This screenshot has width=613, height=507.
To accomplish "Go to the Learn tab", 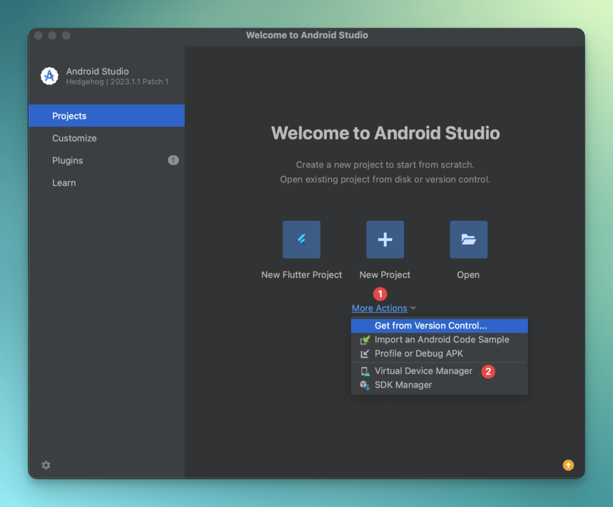I will [x=107, y=183].
